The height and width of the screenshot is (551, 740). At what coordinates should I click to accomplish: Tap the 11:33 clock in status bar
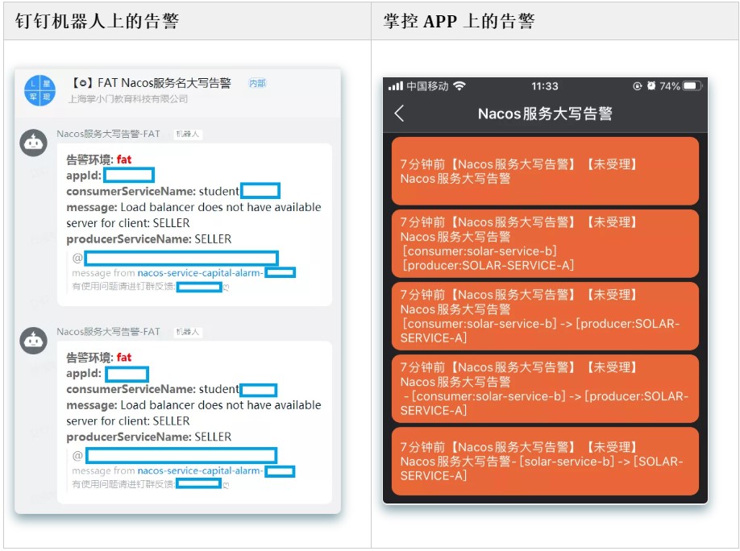click(545, 86)
